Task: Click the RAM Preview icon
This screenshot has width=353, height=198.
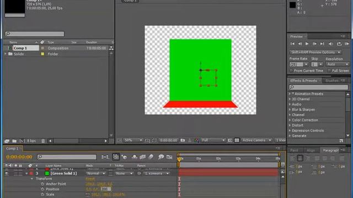Action: [347, 44]
